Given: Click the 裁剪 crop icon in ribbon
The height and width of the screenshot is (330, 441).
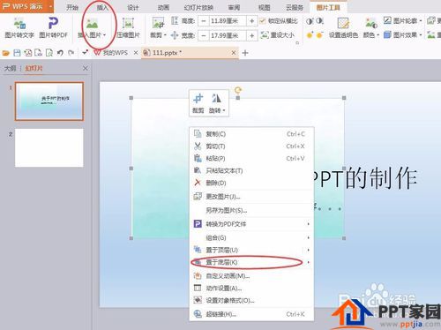Looking at the screenshot, I should coord(158,23).
